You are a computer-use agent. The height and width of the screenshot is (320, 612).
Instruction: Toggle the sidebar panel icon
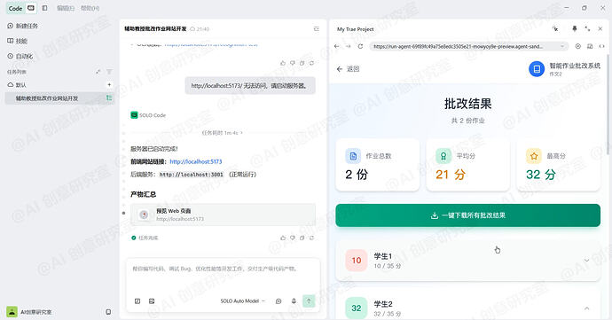[45, 8]
